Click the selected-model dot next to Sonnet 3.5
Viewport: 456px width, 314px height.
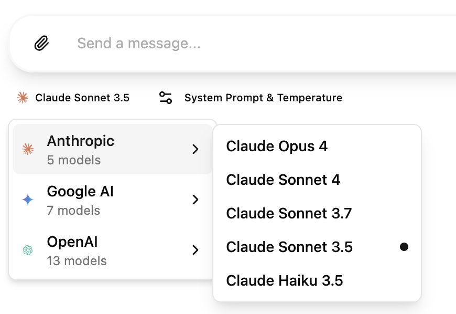(x=404, y=247)
